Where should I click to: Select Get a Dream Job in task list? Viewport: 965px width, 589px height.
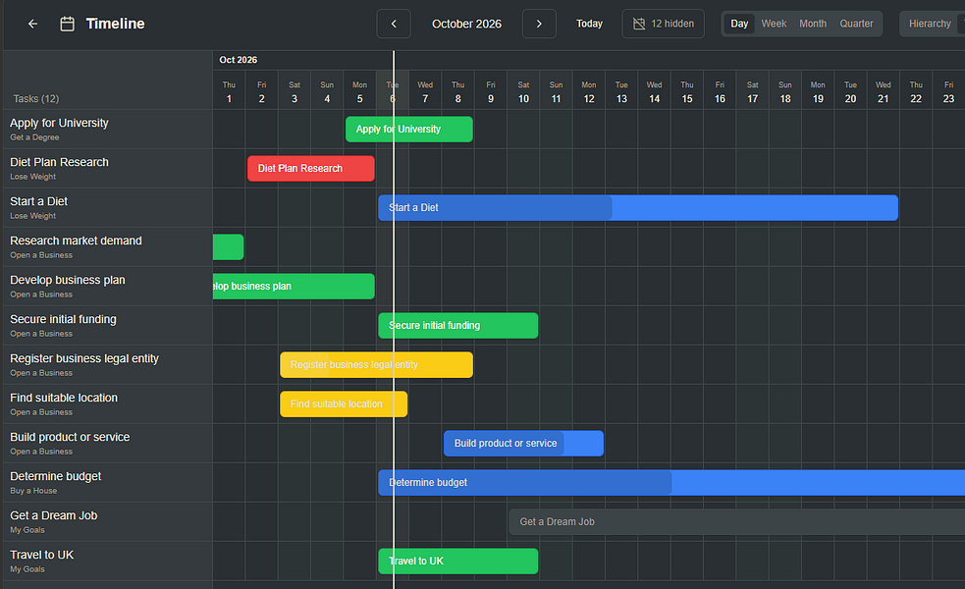click(x=54, y=515)
